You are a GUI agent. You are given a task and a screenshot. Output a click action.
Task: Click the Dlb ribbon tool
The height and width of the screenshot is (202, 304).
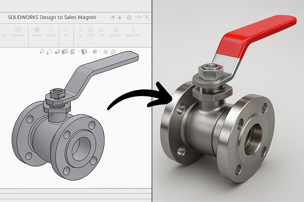[x=102, y=31]
